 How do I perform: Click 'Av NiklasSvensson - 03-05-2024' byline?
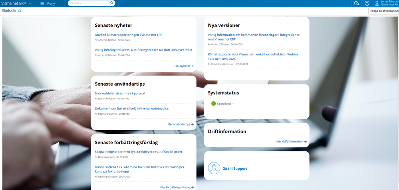tap(111, 157)
